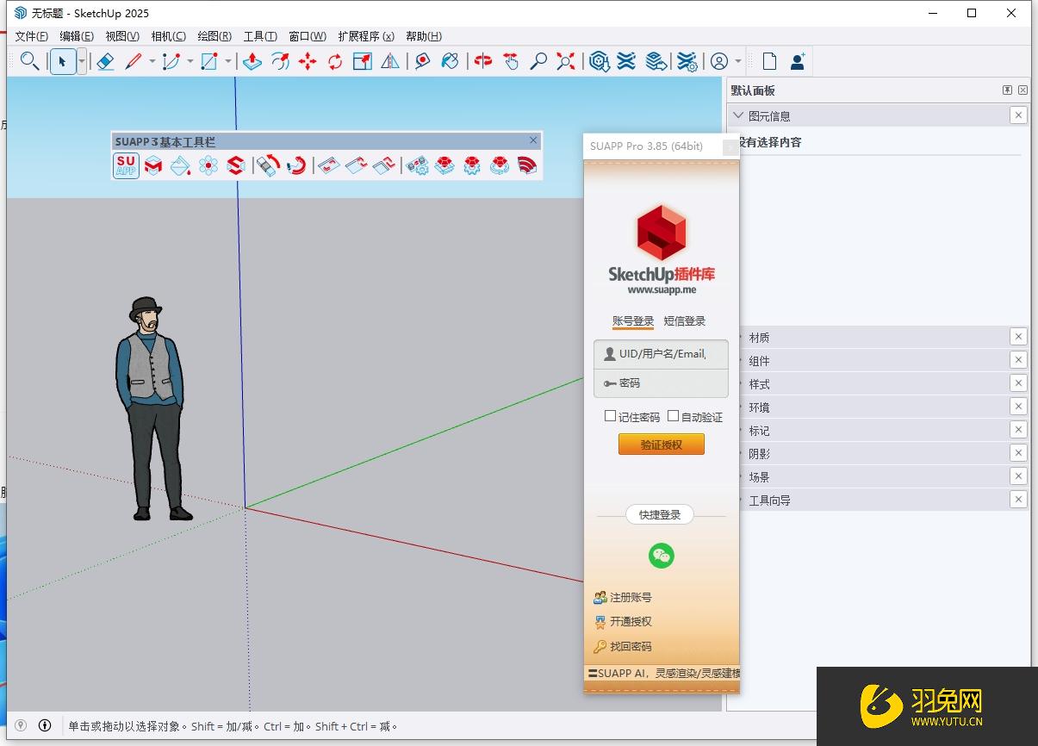
Task: Click the 找回密码 link
Action: click(x=631, y=646)
